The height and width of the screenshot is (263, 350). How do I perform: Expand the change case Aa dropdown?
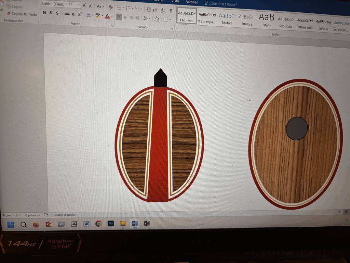pos(100,6)
